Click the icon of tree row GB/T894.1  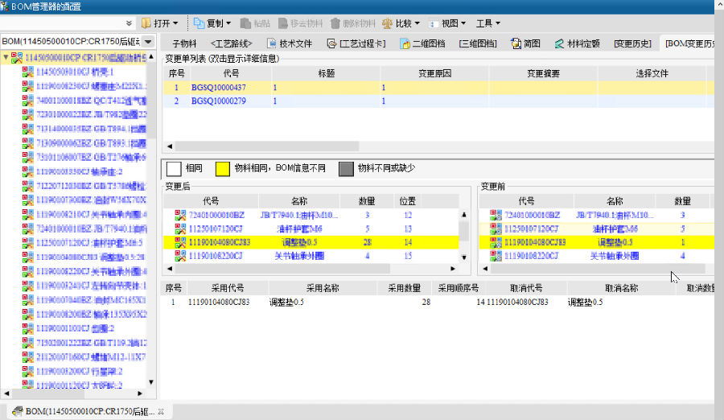pyautogui.click(x=27, y=129)
